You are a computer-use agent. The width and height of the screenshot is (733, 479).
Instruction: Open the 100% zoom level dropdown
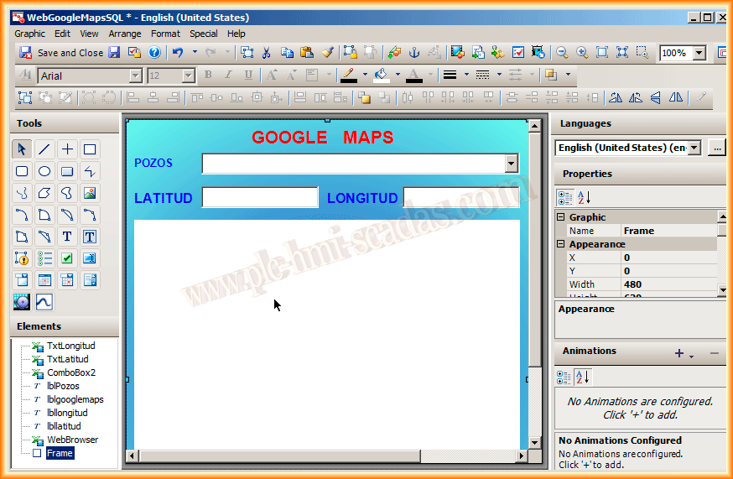pyautogui.click(x=699, y=53)
